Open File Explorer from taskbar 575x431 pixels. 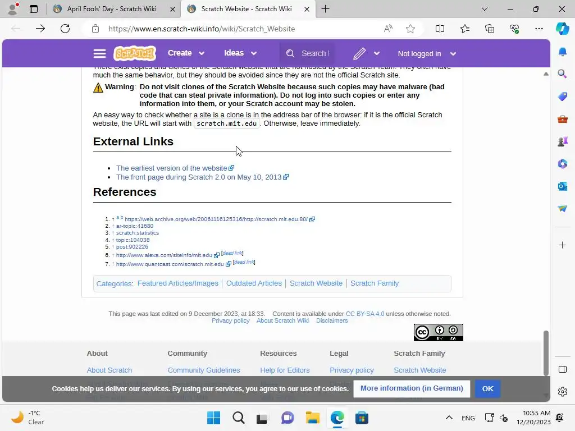[312, 418]
